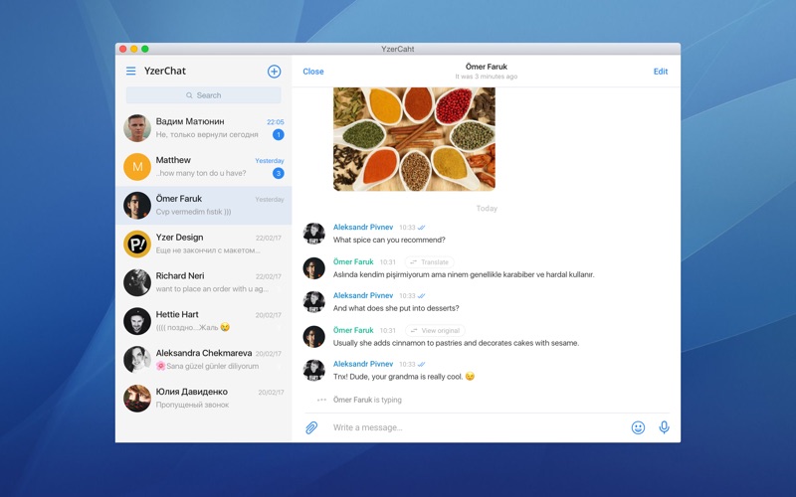Screen dimensions: 796x497
Task: Click avatar beside 'And what does she put into desserts?'
Action: (313, 302)
